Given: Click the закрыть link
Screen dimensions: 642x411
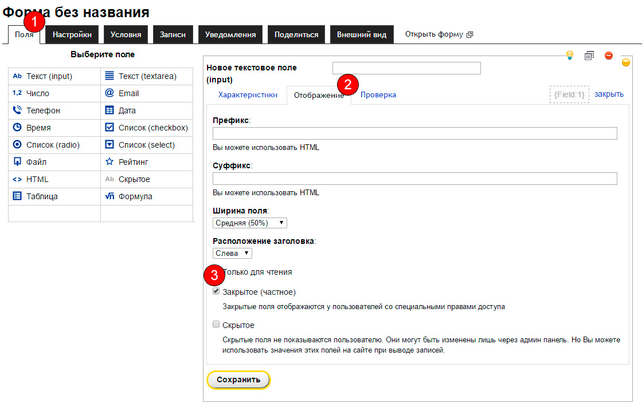Looking at the screenshot, I should pos(609,94).
